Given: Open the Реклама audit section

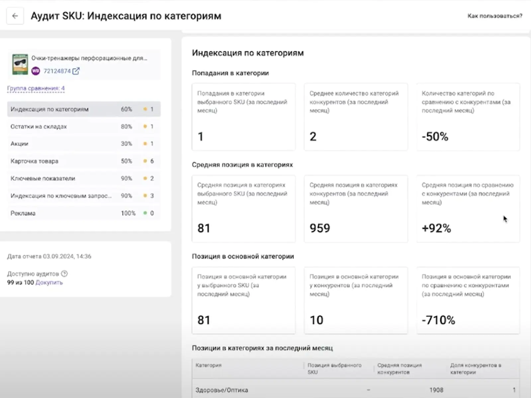Looking at the screenshot, I should tap(84, 213).
